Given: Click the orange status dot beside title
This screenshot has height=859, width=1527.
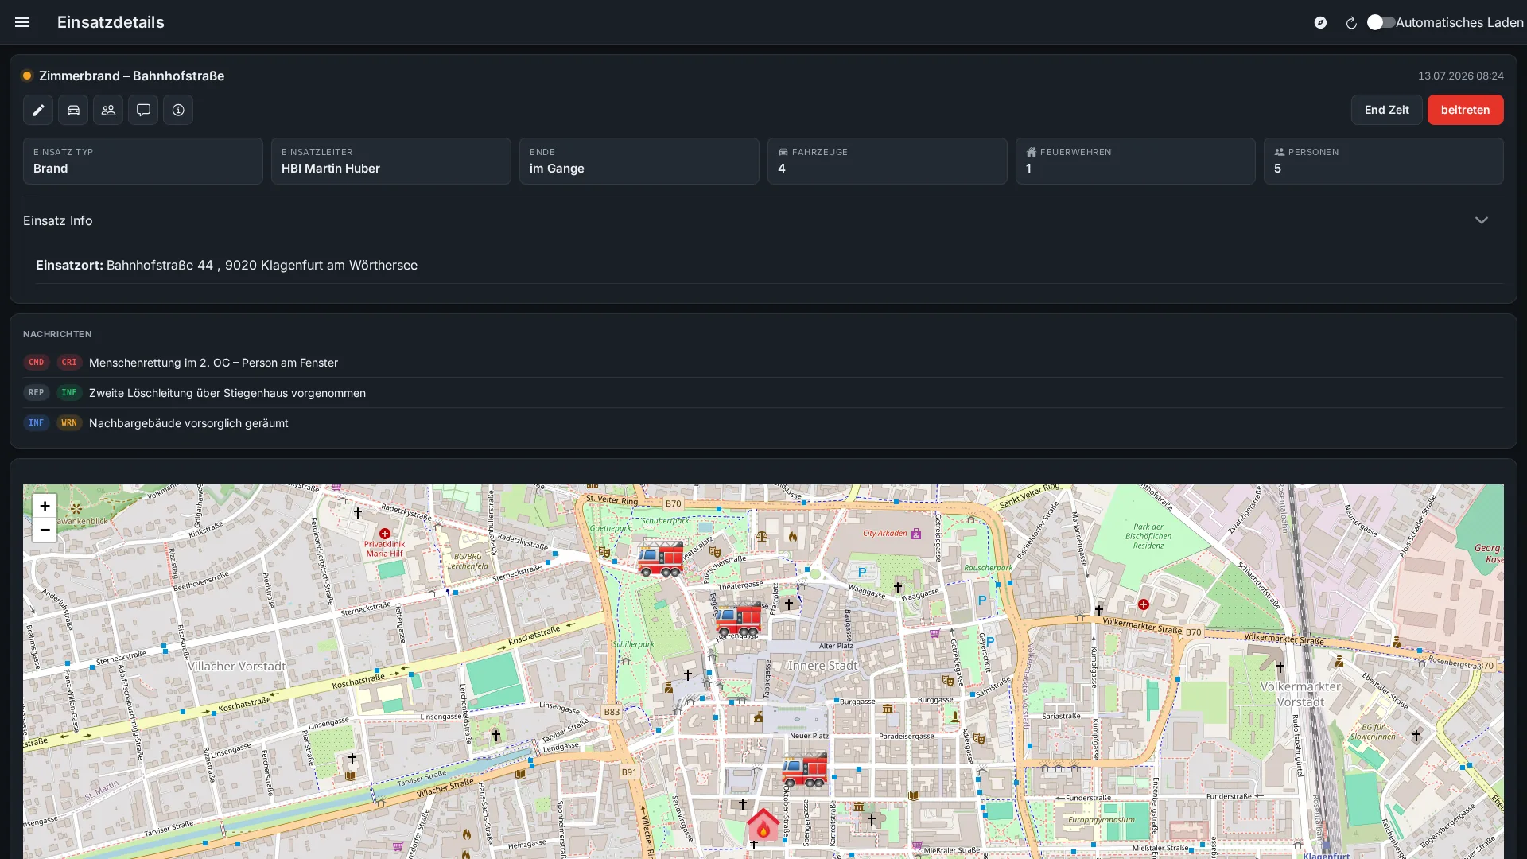Looking at the screenshot, I should click(x=27, y=76).
